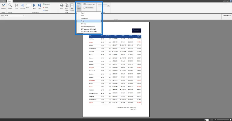Click the Bundaberg city cell
The image size is (232, 121).
click(x=95, y=81)
